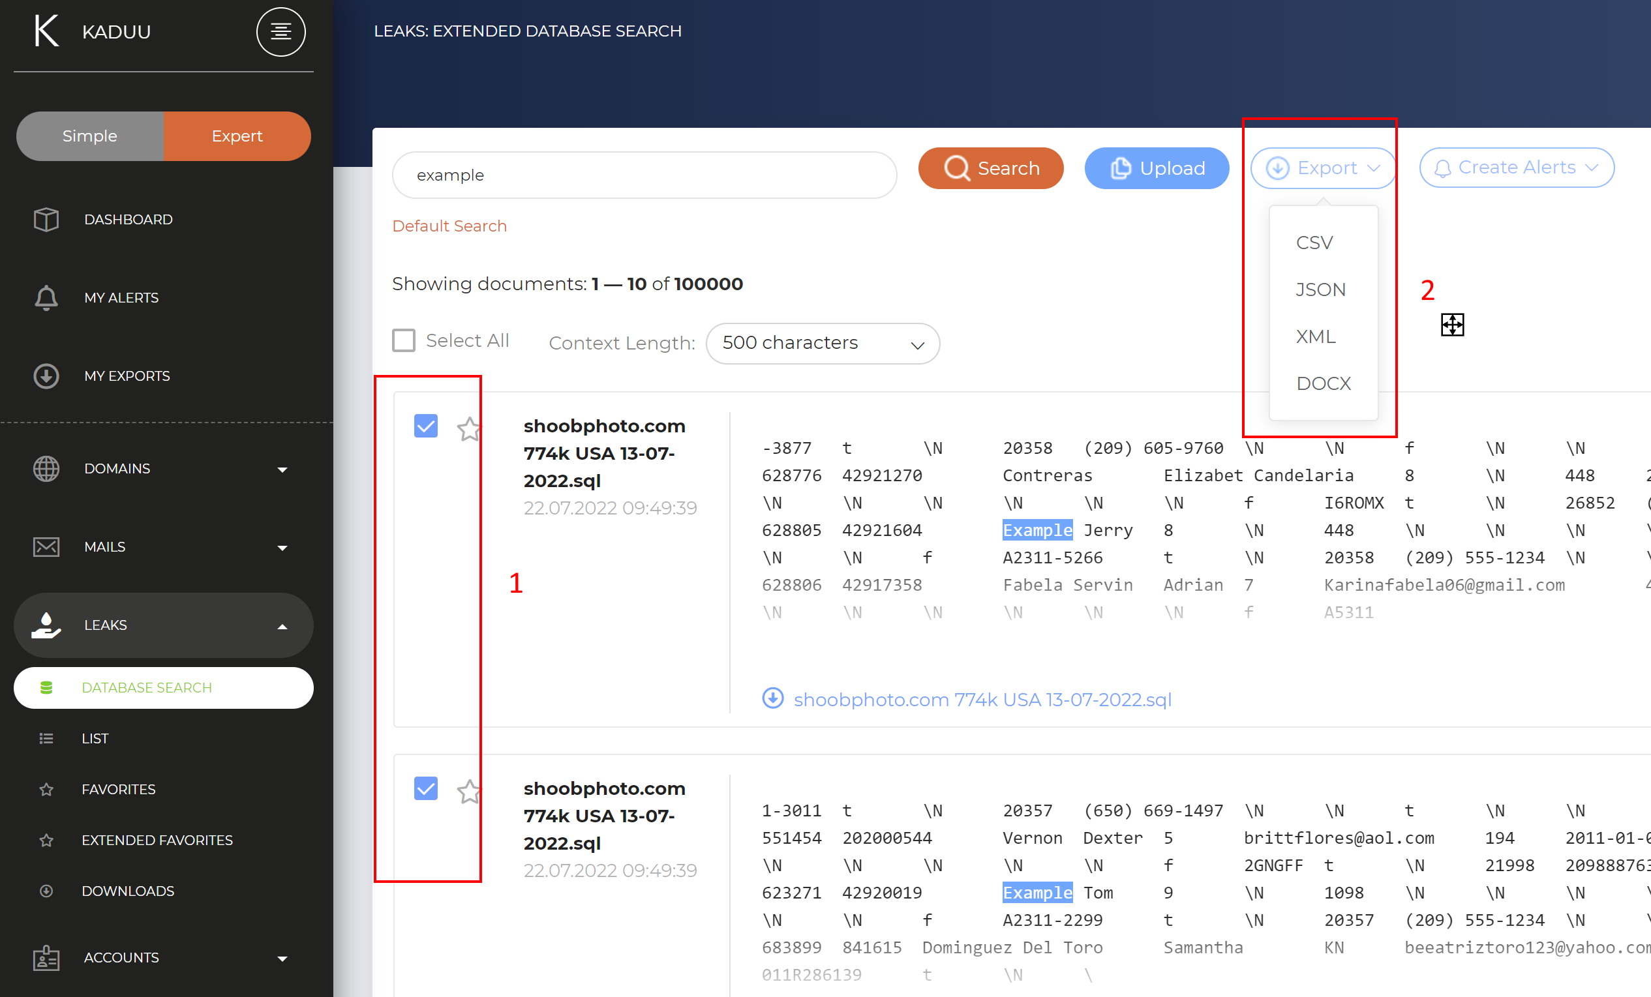This screenshot has height=997, width=1651.
Task: Open the Export dropdown chevron
Action: [1373, 168]
